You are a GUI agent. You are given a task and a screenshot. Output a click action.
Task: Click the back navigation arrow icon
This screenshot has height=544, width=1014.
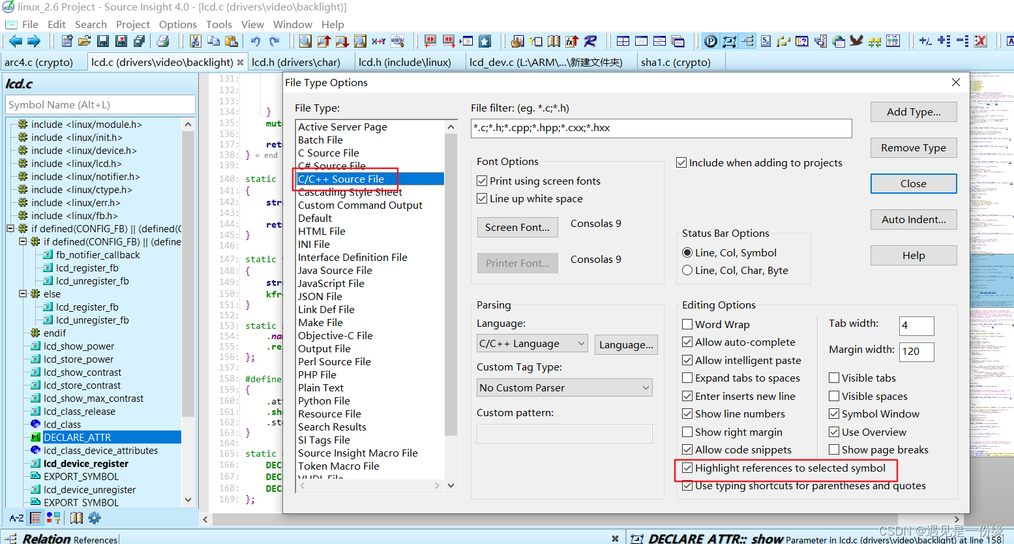click(x=14, y=40)
